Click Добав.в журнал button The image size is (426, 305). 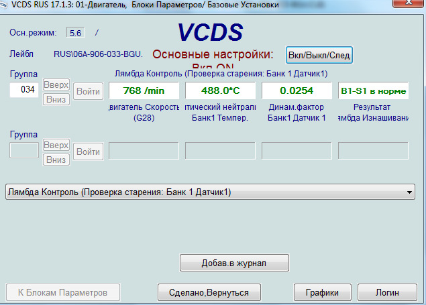pyautogui.click(x=234, y=263)
